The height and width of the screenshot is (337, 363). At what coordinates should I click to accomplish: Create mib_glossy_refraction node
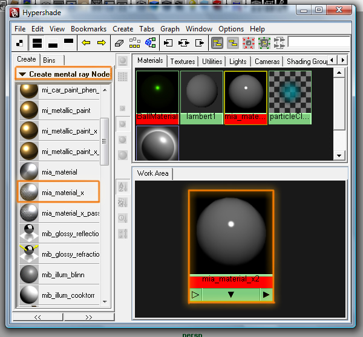[59, 254]
